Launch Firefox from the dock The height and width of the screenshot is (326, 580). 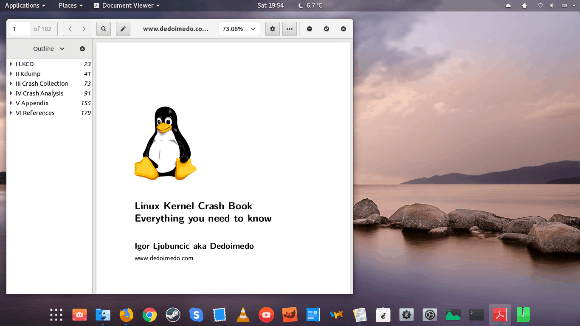pyautogui.click(x=126, y=315)
